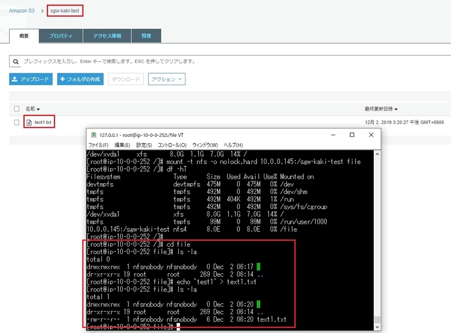Sort by 最終更新日時 column header
Screen dimensions: 451x333
pos(381,109)
